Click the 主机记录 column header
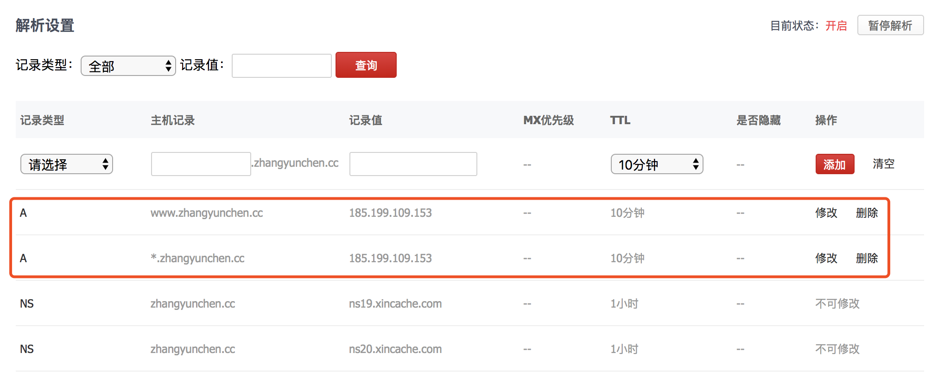 point(172,120)
